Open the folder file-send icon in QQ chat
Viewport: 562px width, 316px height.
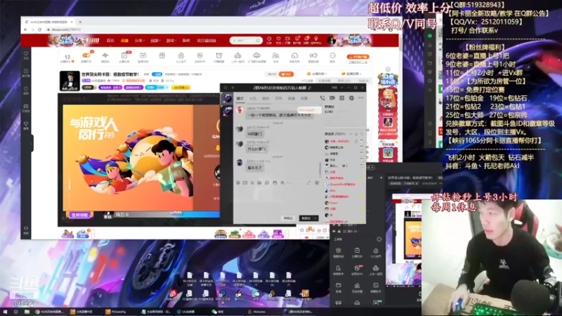(x=259, y=183)
